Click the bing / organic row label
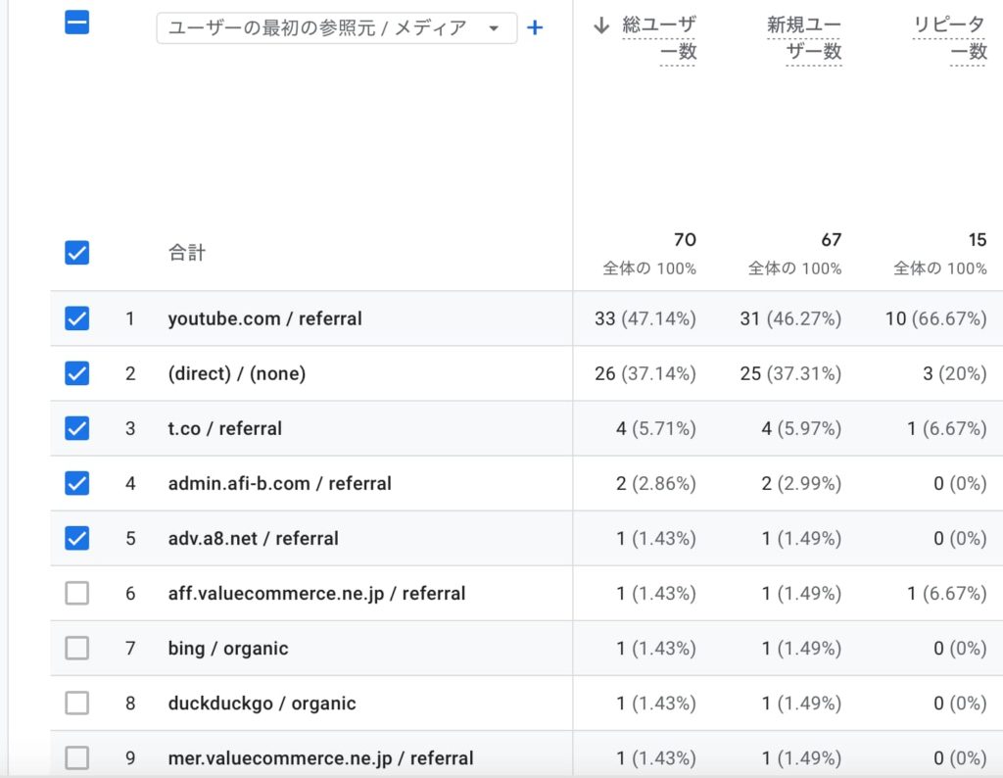1003x778 pixels. tap(227, 648)
